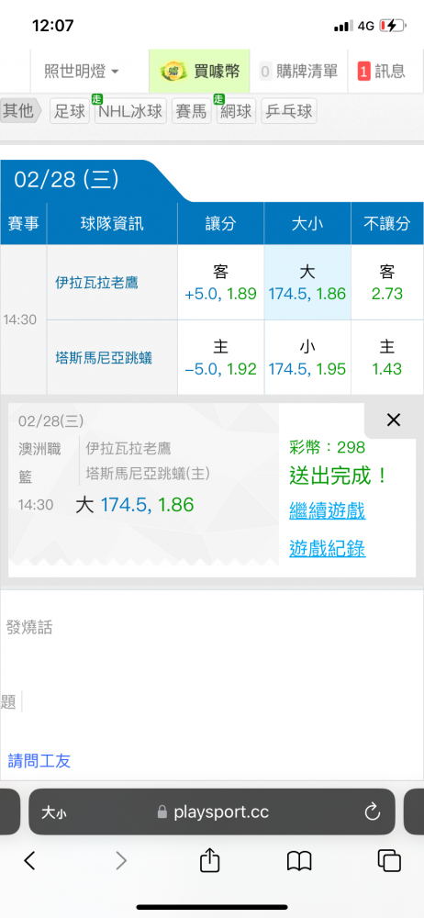
Task: Expand 照世明燈 user dropdown
Action: [82, 72]
